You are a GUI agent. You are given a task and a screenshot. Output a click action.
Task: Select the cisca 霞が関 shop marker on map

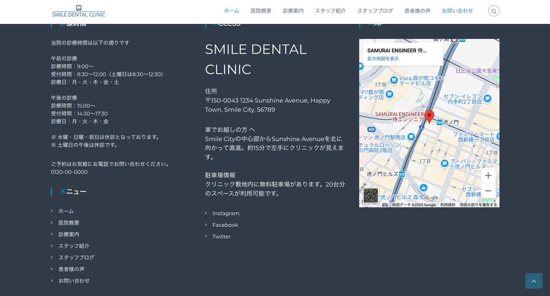point(394,80)
